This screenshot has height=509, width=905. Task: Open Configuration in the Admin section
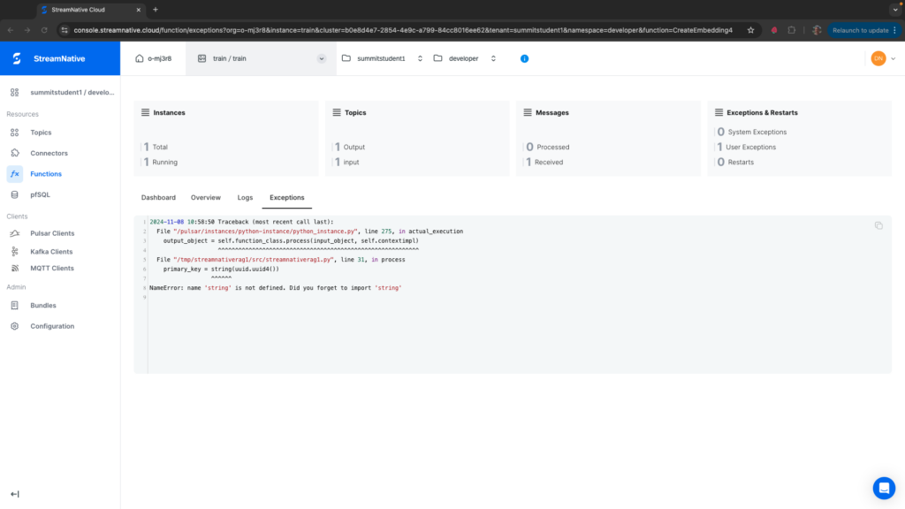point(52,326)
